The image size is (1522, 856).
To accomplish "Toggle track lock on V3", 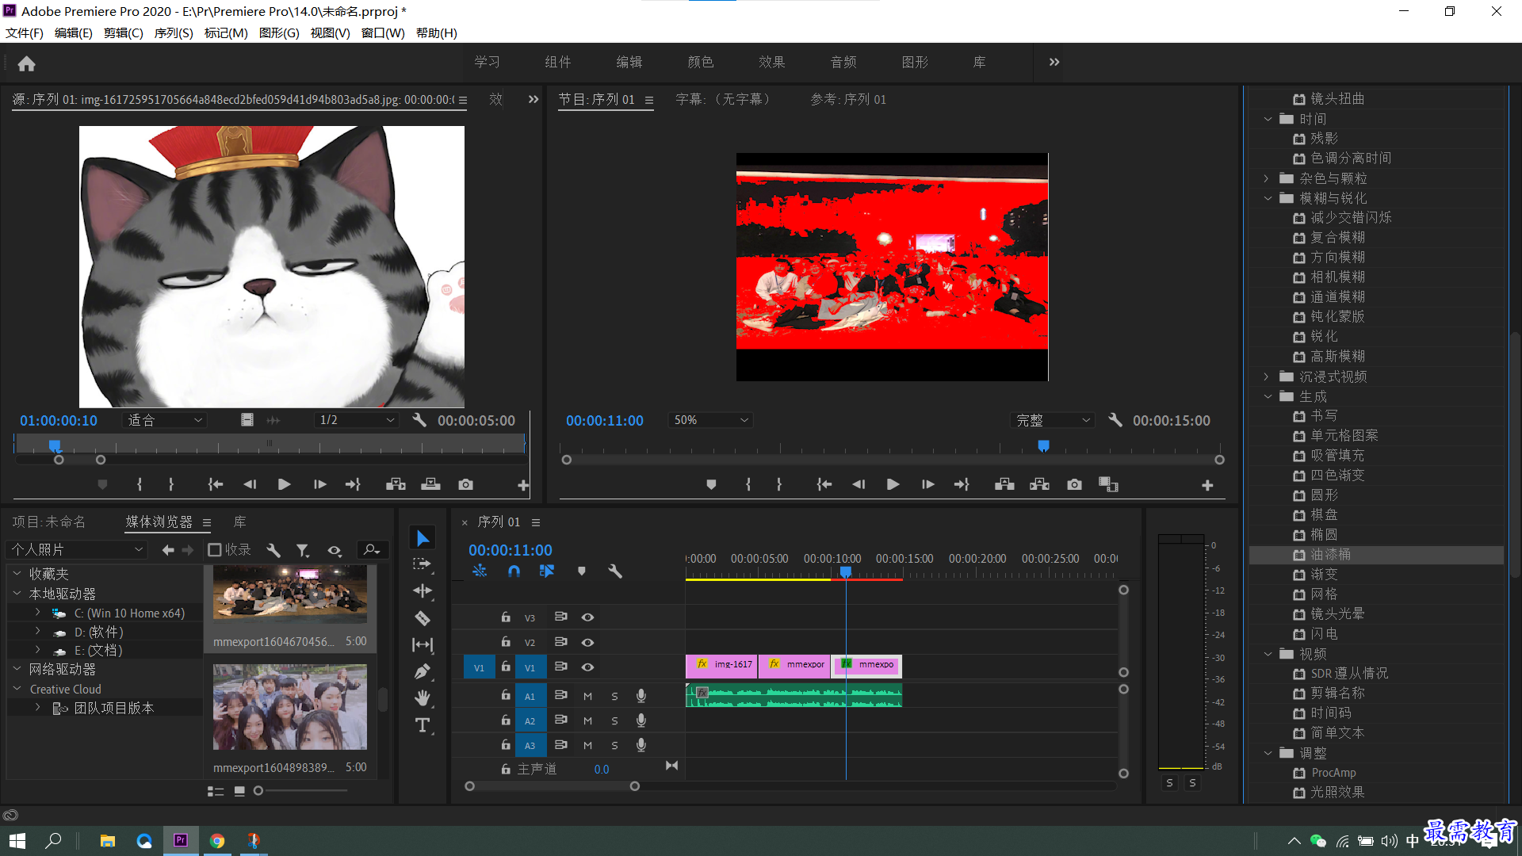I will pyautogui.click(x=506, y=617).
